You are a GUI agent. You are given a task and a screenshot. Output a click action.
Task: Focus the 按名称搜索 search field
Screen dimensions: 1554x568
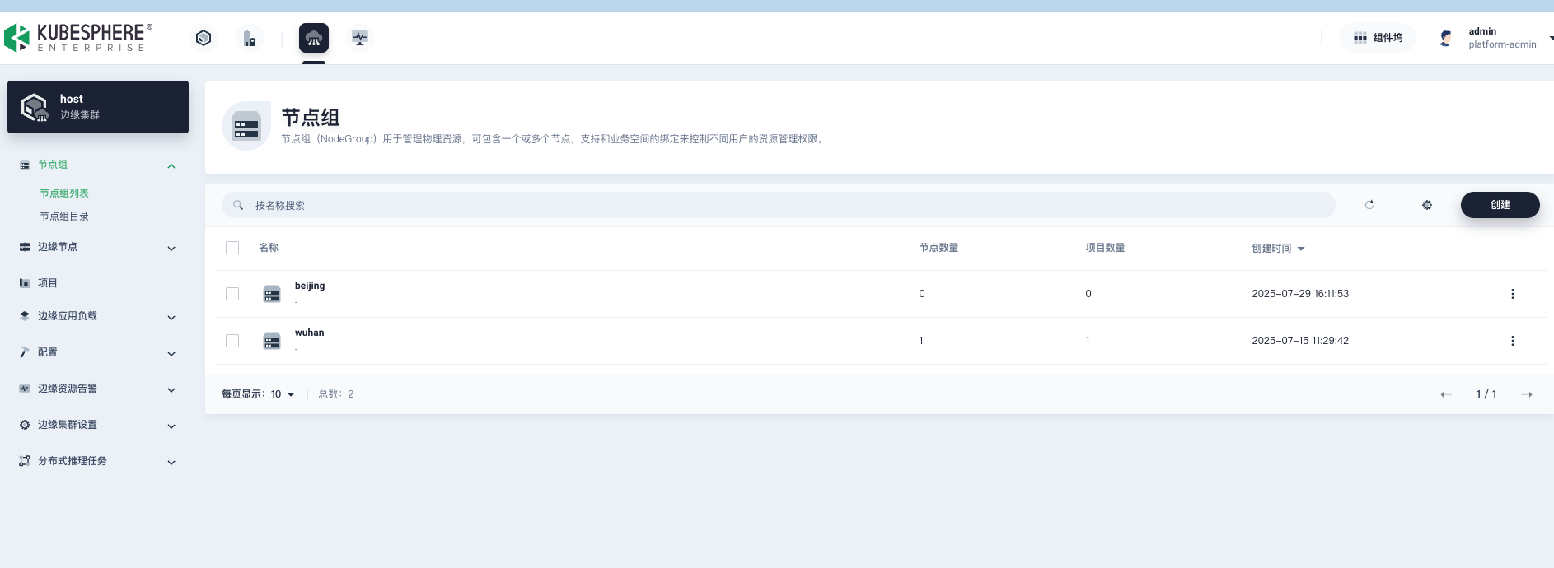[778, 205]
